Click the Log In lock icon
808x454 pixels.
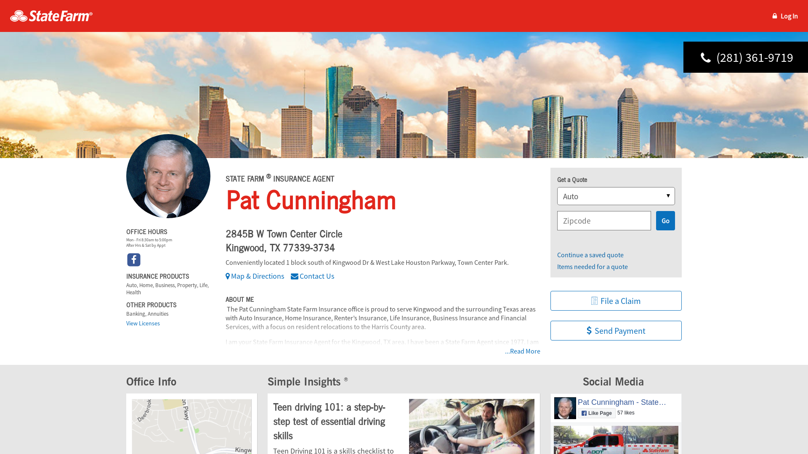pyautogui.click(x=774, y=16)
